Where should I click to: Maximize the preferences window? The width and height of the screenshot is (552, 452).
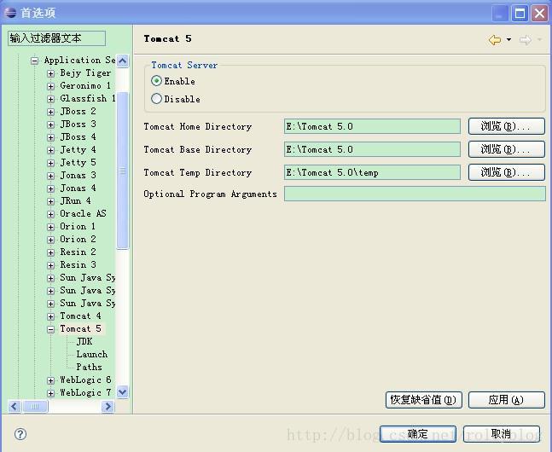click(520, 14)
